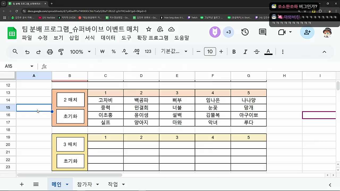Open the Google Sheets home logo
The height and width of the screenshot is (191, 340).
tap(12, 33)
